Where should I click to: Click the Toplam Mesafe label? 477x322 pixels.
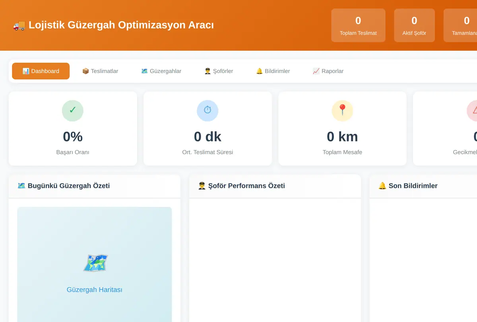(x=342, y=152)
